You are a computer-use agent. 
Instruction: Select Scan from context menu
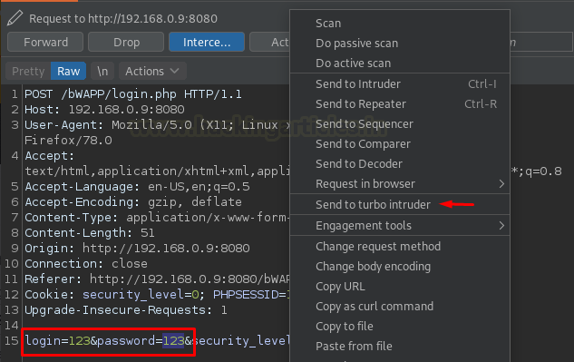[400, 23]
